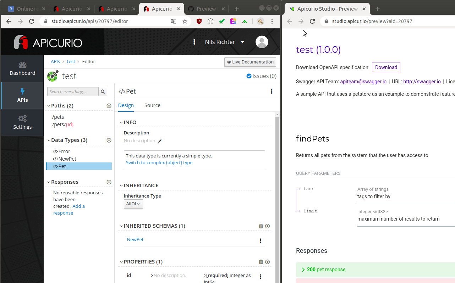Click the http://swagger.io URL link

[422, 82]
